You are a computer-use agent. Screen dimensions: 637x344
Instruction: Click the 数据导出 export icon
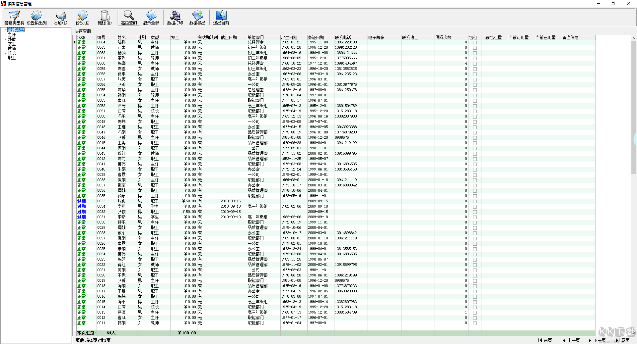point(197,17)
